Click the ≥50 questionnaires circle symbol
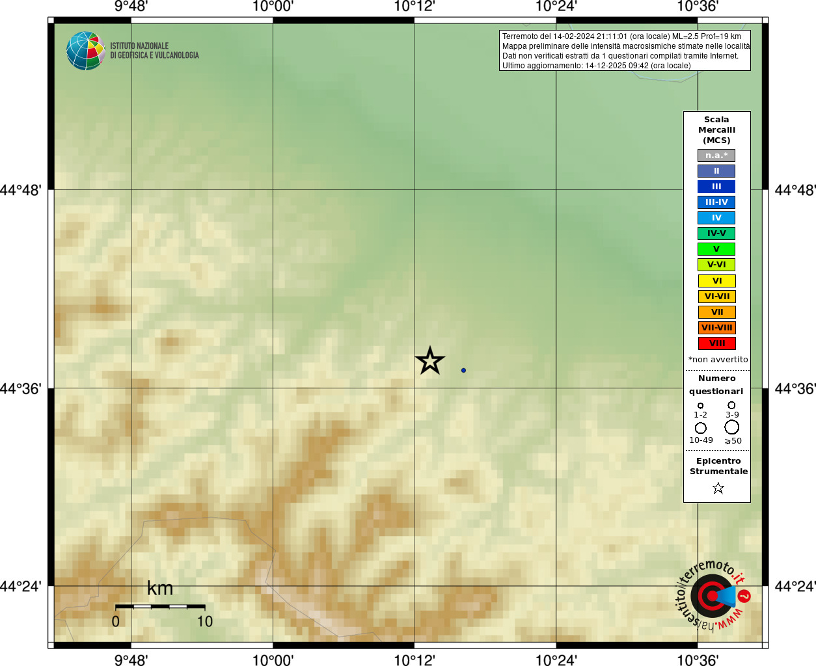The image size is (816, 666). click(x=732, y=427)
